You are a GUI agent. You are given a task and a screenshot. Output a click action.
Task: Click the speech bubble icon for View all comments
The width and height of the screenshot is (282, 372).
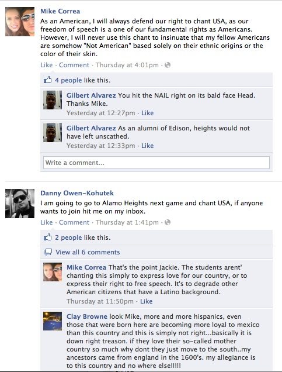48,252
